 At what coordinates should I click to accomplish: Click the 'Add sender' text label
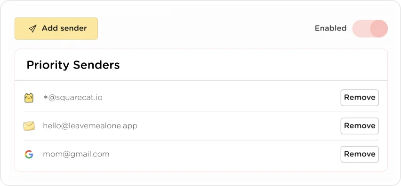click(64, 28)
